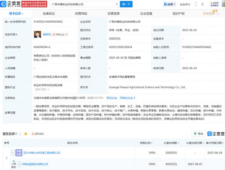This screenshot has height=170, width=225.
Task: Open the mobile phone icon in header
Action: (x=196, y=4)
